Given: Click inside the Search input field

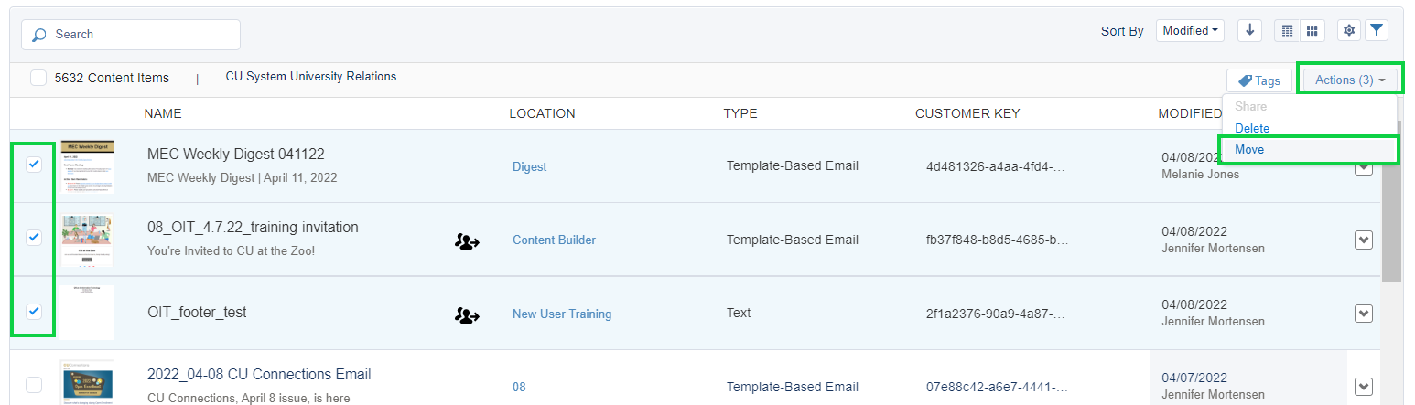Looking at the screenshot, I should pos(131,35).
